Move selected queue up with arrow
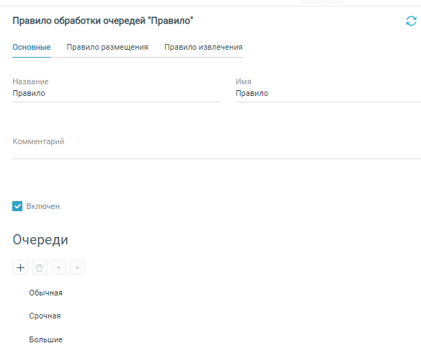 point(58,267)
